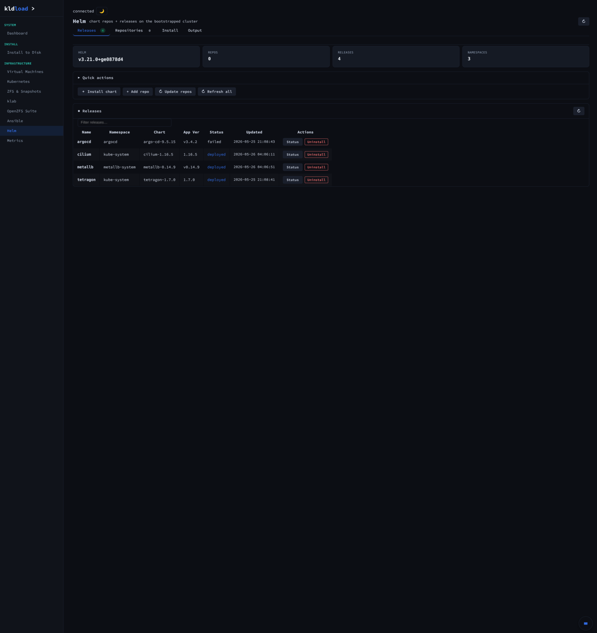This screenshot has height=633, width=597.
Task: Open Ansible in the sidebar
Action: (x=32, y=121)
